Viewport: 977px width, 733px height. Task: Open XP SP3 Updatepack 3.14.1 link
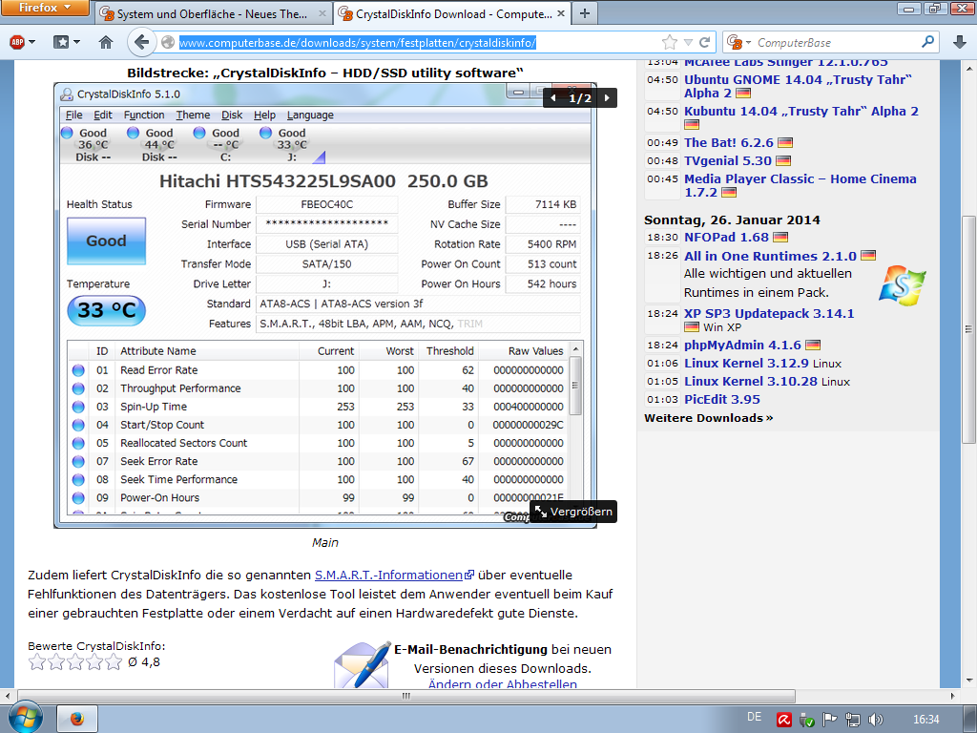769,313
